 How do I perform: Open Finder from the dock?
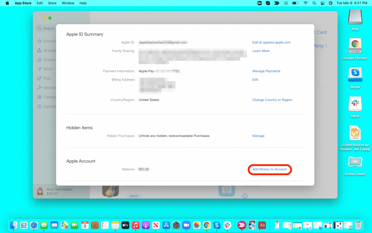tap(14, 225)
